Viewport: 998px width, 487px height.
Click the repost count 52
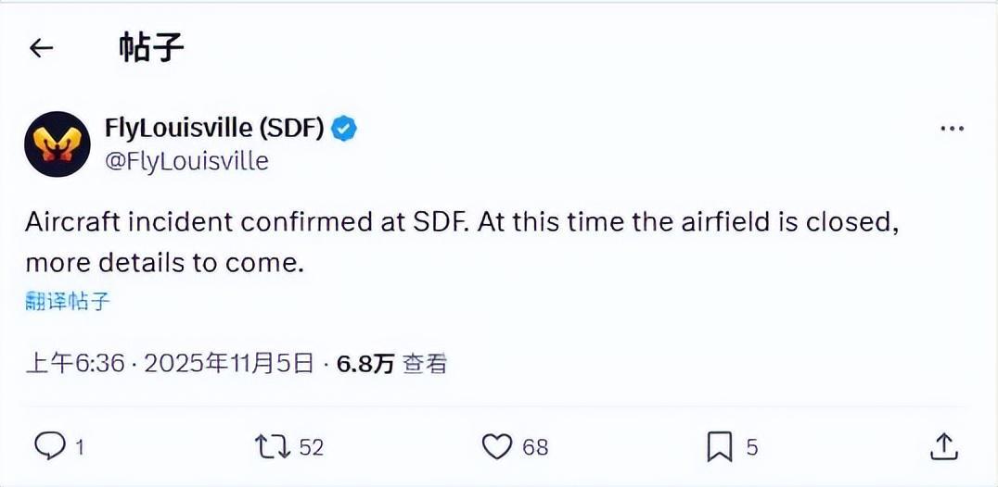coord(312,448)
